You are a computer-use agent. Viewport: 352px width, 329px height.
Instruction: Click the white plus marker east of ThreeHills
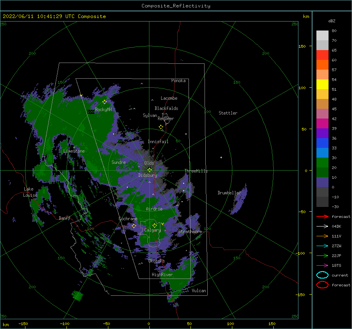[221, 157]
